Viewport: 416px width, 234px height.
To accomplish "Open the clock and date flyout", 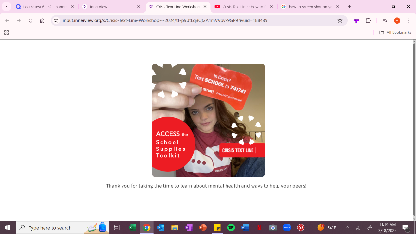I will [x=387, y=227].
